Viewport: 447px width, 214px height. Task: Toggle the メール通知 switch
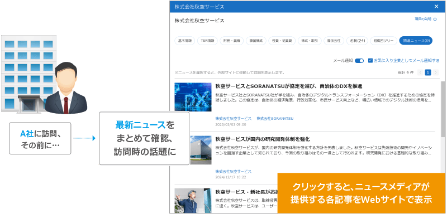tap(359, 61)
